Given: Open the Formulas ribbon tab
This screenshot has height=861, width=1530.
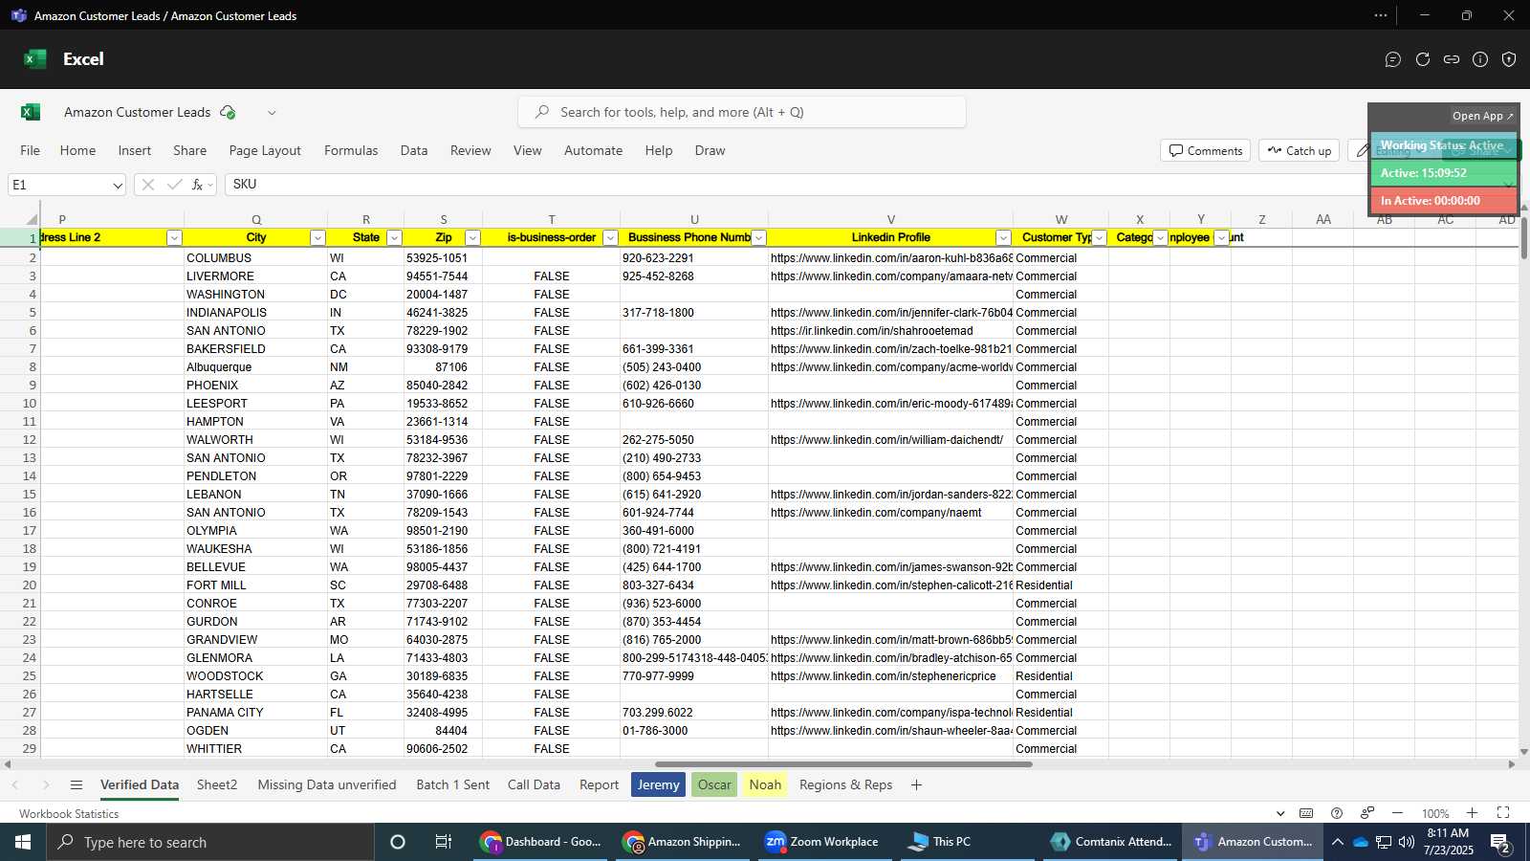Looking at the screenshot, I should [x=351, y=150].
